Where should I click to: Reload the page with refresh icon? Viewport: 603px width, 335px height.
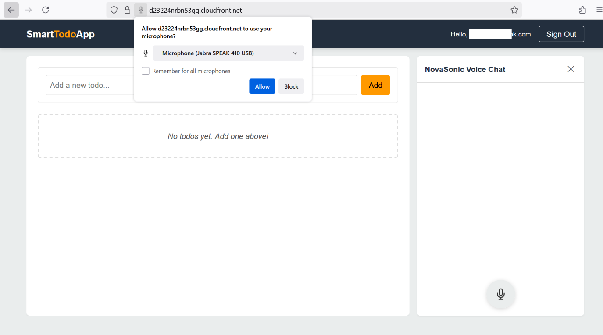coord(46,10)
